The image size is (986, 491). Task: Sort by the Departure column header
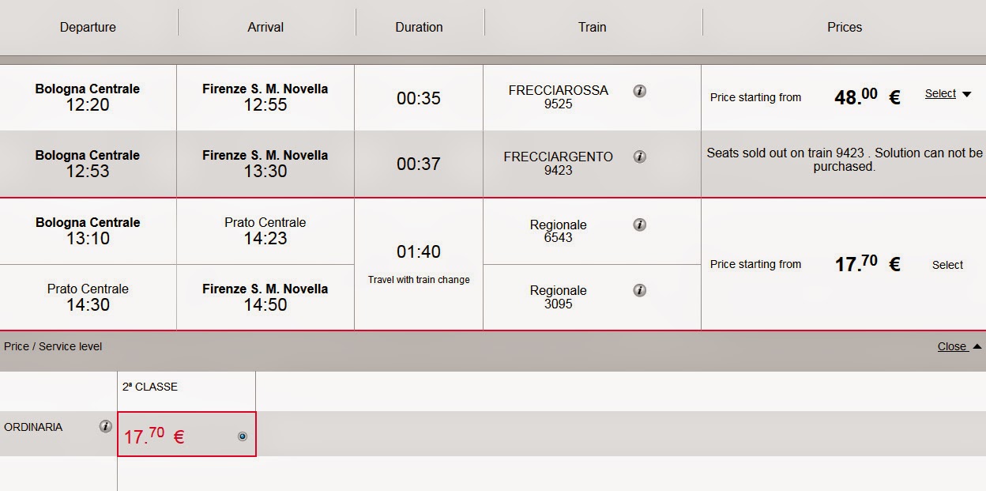[x=88, y=27]
